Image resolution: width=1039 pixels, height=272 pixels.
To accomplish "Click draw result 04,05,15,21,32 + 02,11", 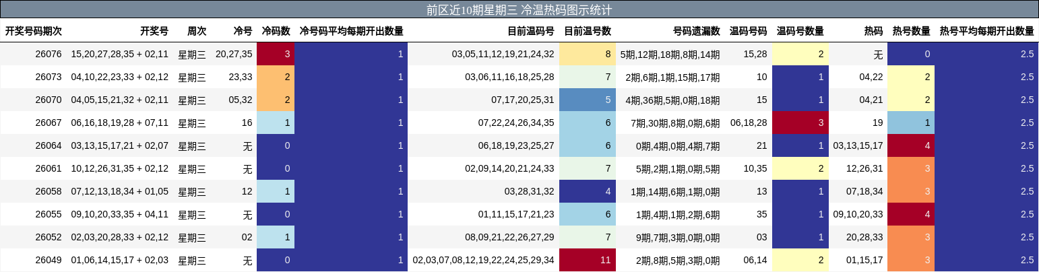I will [x=120, y=100].
